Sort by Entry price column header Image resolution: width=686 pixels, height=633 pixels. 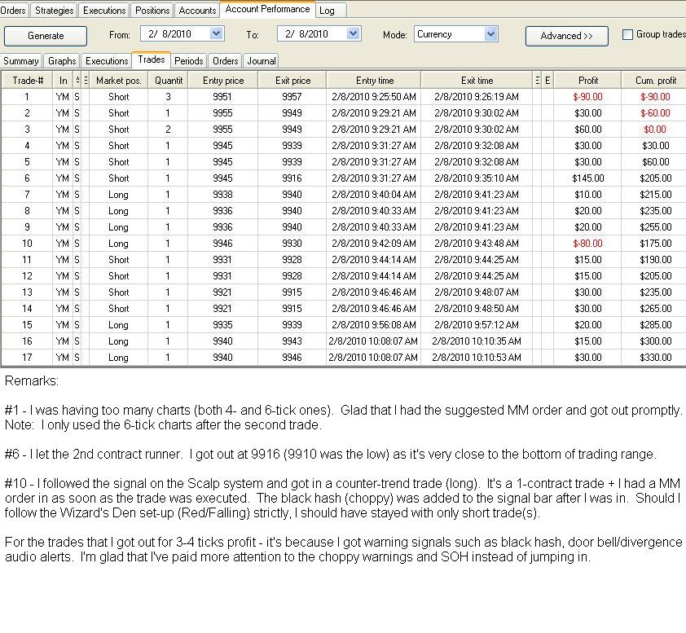(222, 81)
